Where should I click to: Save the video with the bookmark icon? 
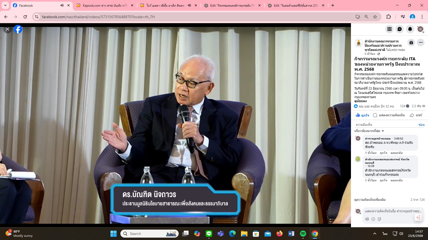click(x=411, y=43)
